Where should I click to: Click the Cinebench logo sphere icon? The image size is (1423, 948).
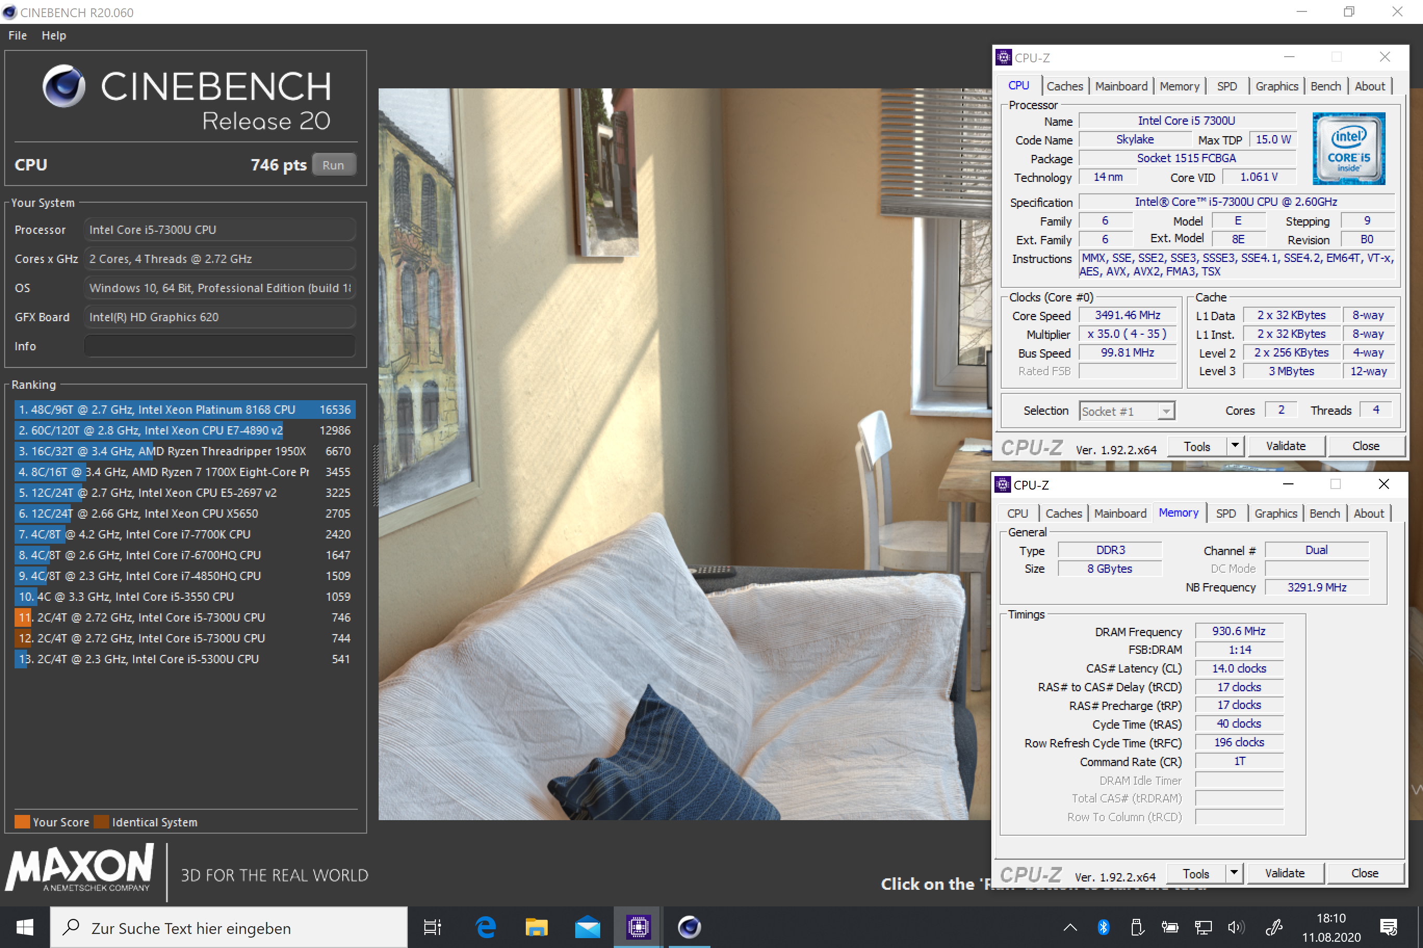point(63,86)
